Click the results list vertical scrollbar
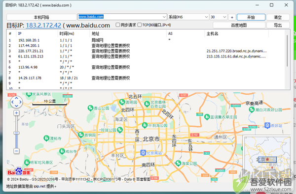 [287, 51]
